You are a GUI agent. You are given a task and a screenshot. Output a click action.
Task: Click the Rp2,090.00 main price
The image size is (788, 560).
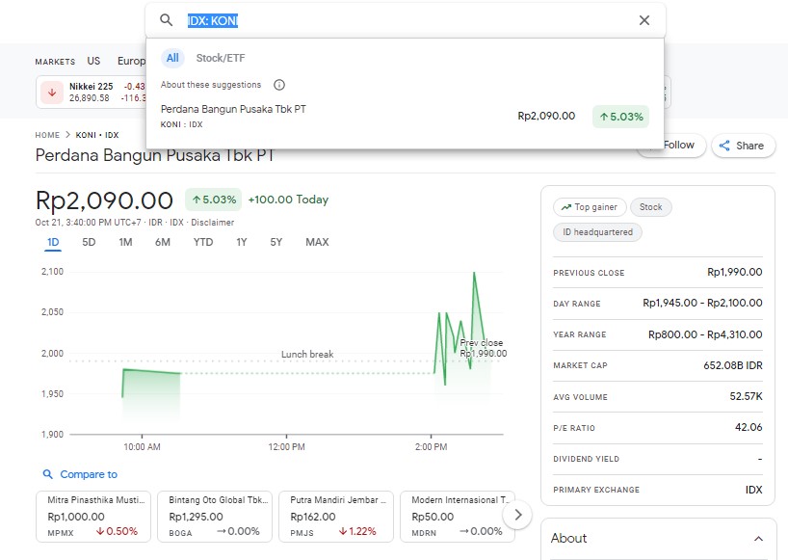click(x=105, y=200)
